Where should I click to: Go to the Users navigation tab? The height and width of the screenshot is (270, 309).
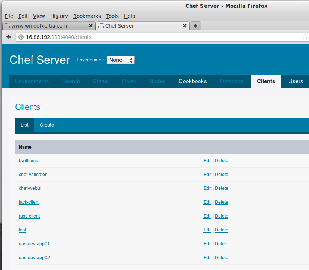click(x=295, y=81)
